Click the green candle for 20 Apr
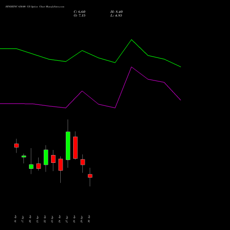 pyautogui.click(x=31, y=167)
